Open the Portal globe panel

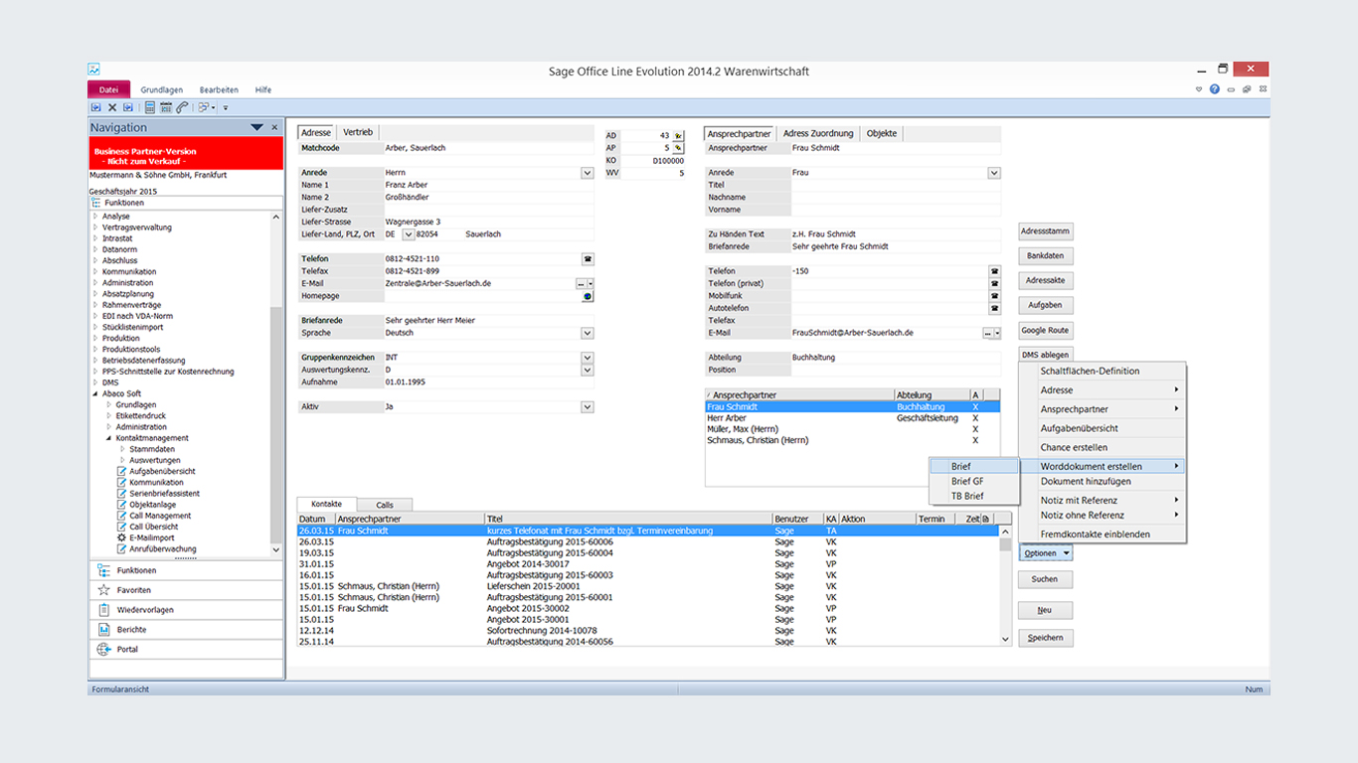(186, 650)
